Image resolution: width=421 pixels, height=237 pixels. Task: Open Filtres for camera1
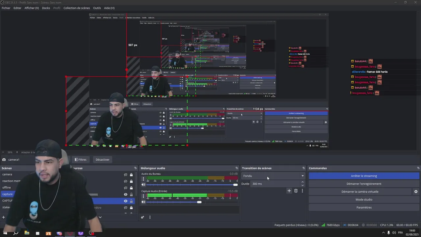80,160
